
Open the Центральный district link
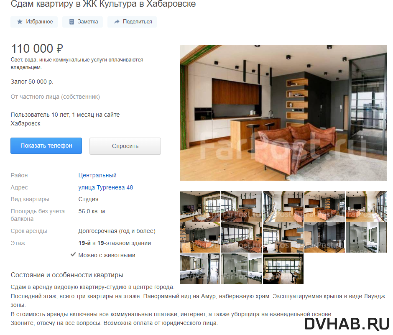(97, 175)
